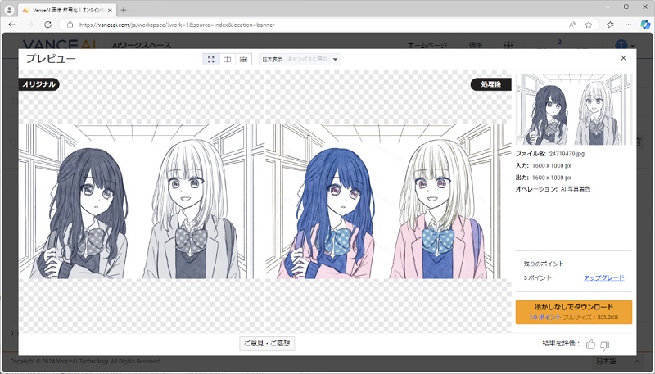
Task: Click the file name 24719479.jpg
Action: tap(567, 154)
